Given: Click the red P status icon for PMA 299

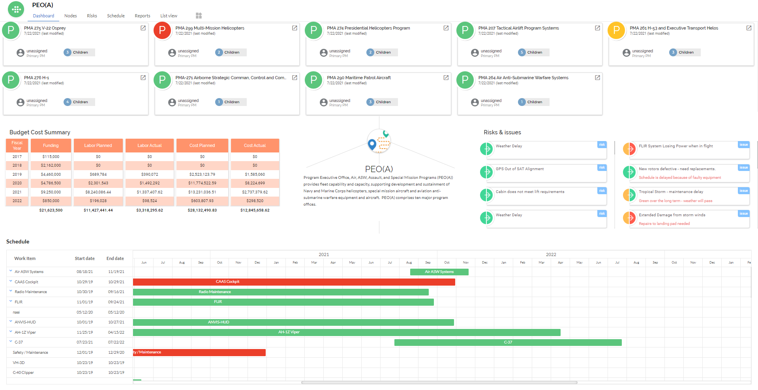Looking at the screenshot, I should pos(162,30).
